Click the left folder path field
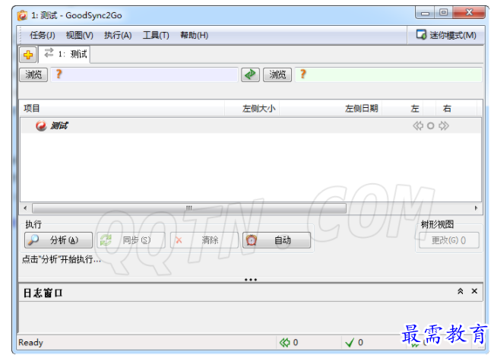The height and width of the screenshot is (358, 494). tap(144, 74)
